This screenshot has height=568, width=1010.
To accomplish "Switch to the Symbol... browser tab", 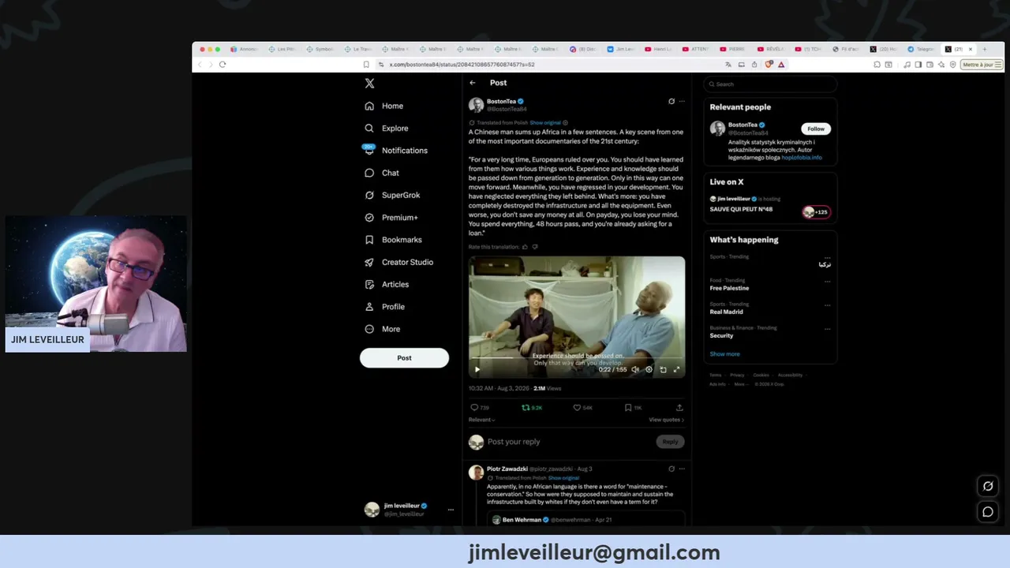I will 320,49.
